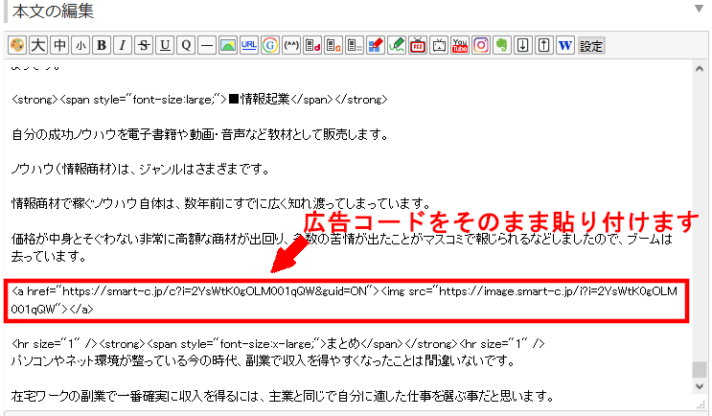Toggle bold formatting B
This screenshot has height=416, width=712.
click(x=102, y=45)
